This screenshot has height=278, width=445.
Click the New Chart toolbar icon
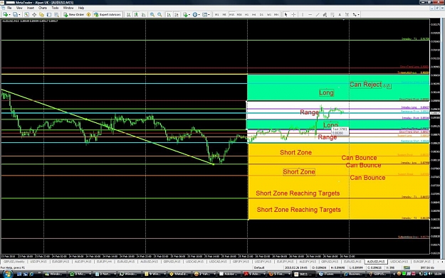point(5,14)
